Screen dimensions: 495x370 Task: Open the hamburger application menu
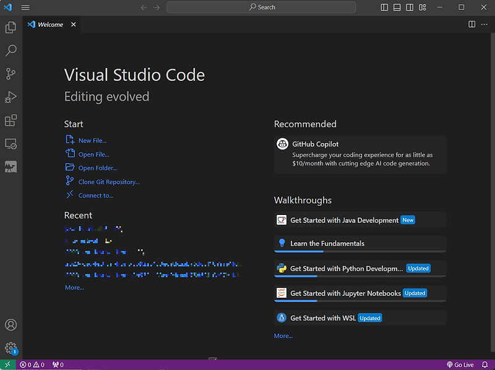[25, 7]
